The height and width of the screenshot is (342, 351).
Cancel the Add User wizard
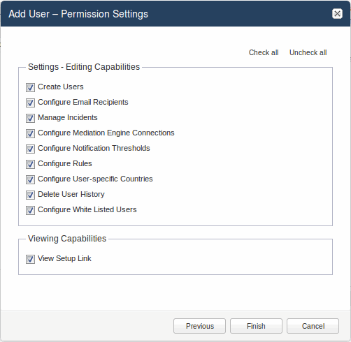click(x=313, y=326)
